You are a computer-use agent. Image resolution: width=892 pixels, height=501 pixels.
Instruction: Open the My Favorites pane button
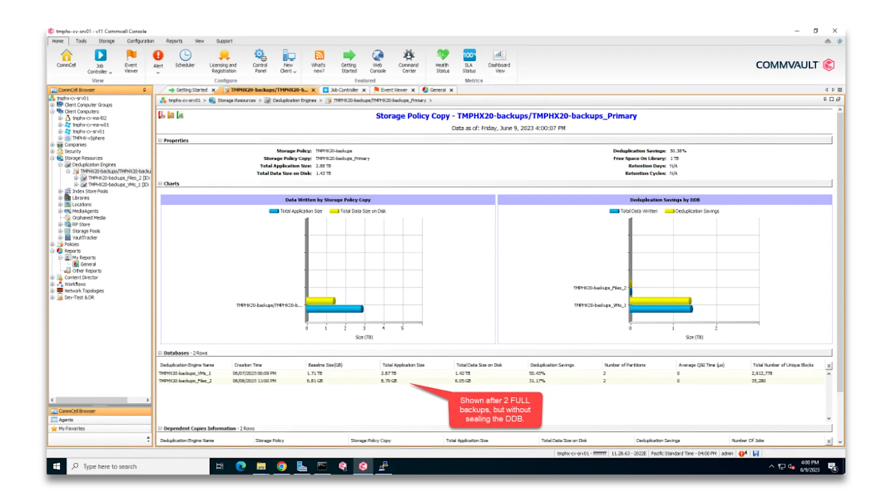point(100,429)
